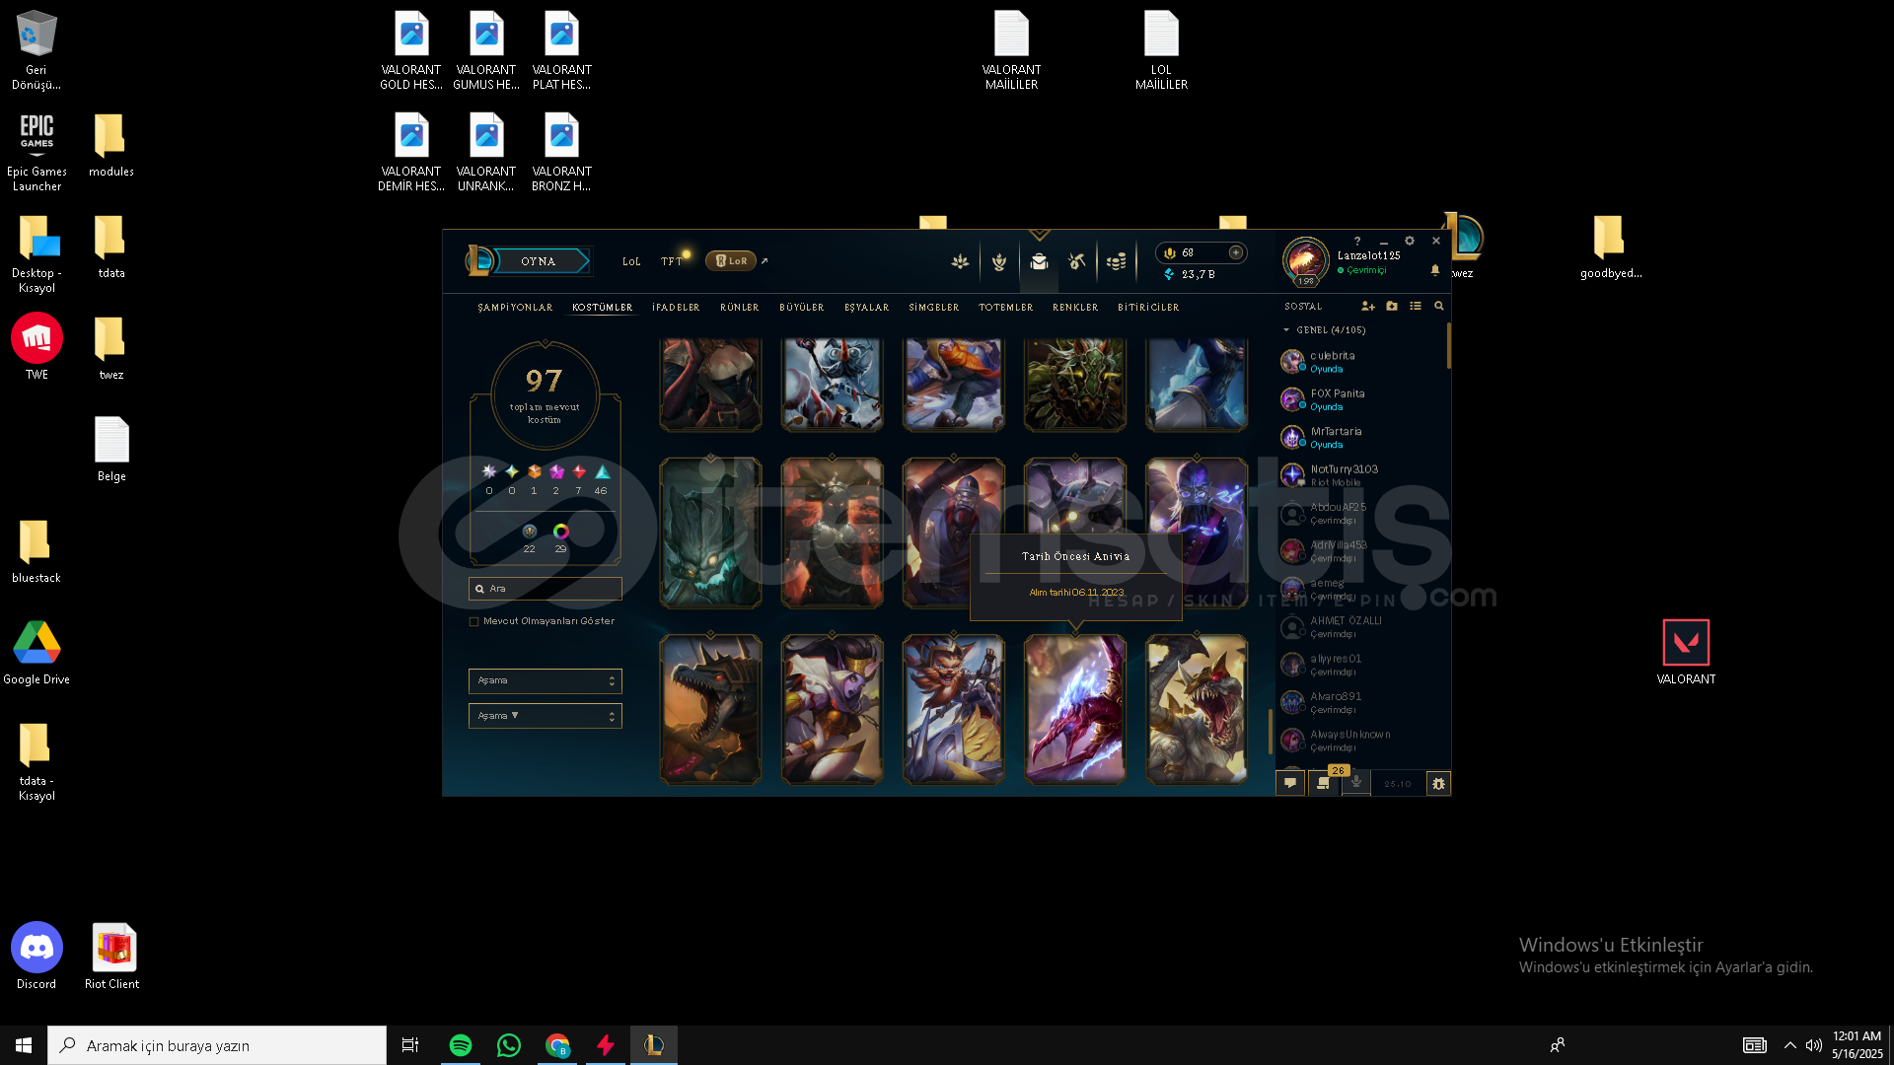
Task: Open the VALORANT desktop shortcut icon
Action: (x=1686, y=652)
